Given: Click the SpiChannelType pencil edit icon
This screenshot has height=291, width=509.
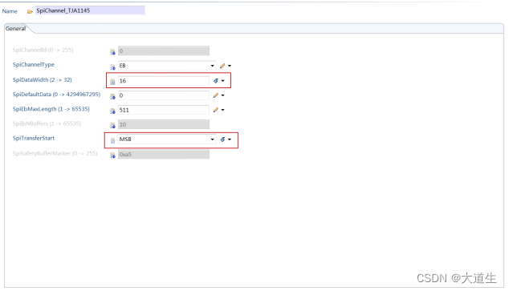Looking at the screenshot, I should point(222,66).
